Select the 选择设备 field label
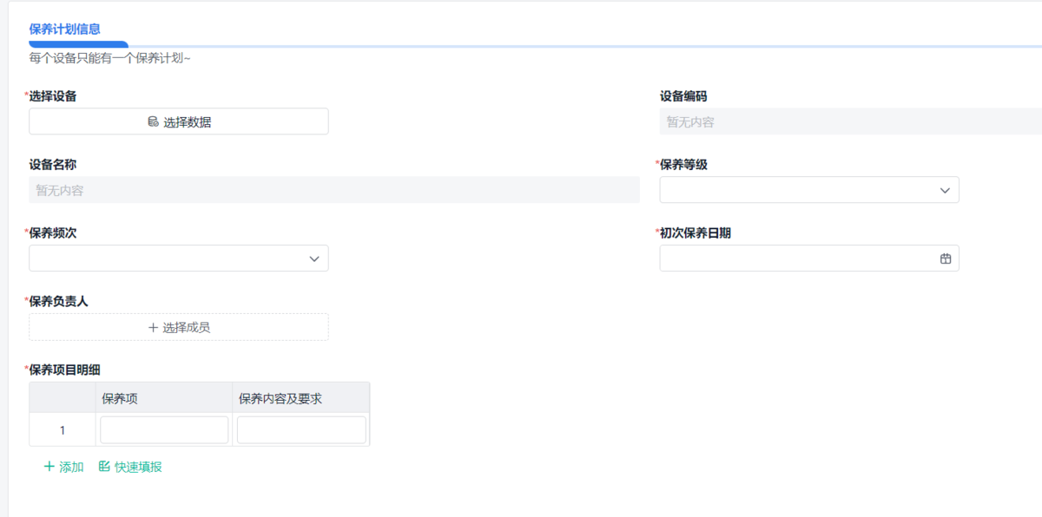 [53, 96]
